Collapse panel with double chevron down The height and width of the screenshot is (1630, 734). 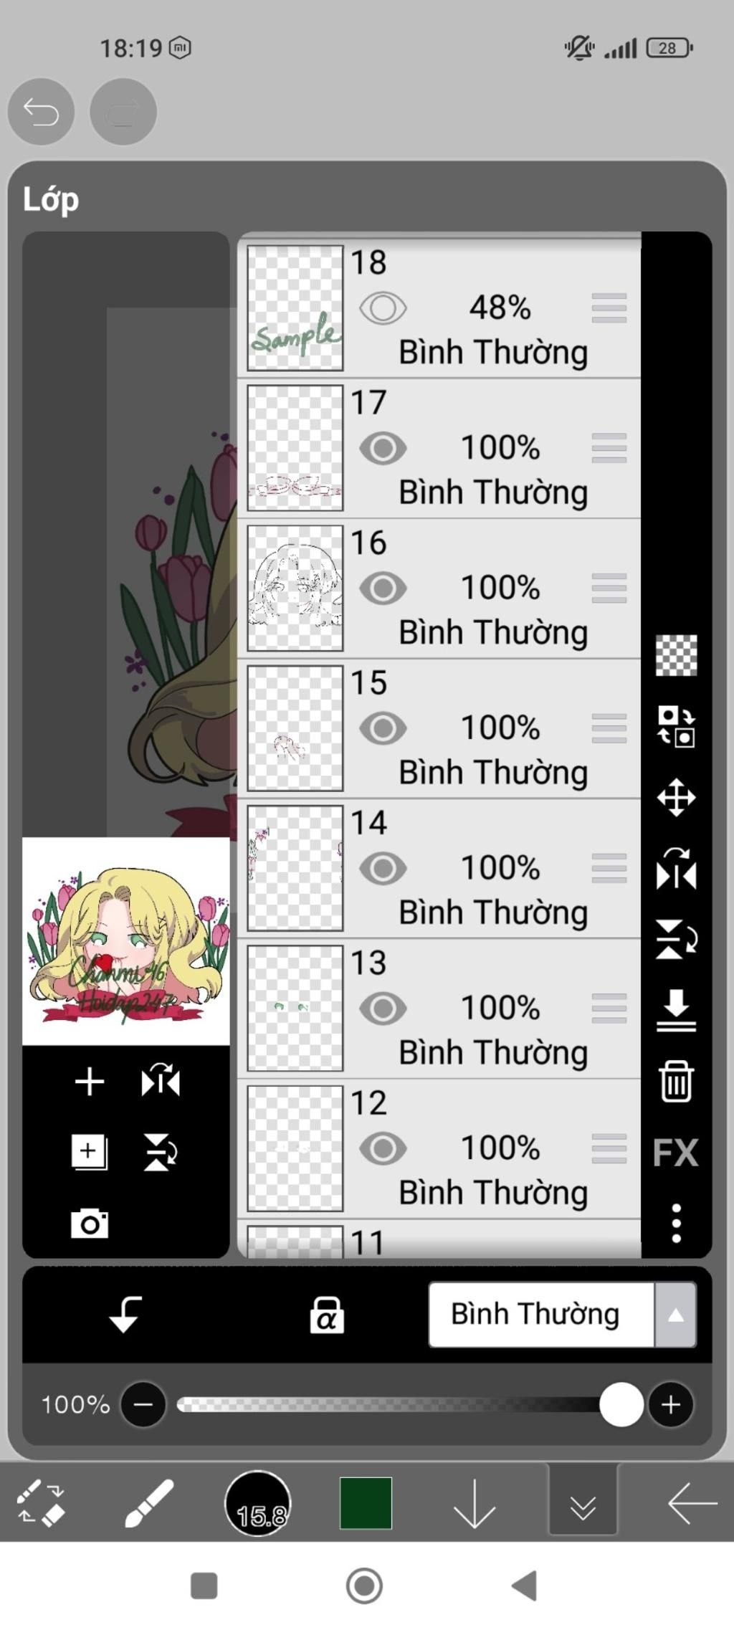point(583,1503)
